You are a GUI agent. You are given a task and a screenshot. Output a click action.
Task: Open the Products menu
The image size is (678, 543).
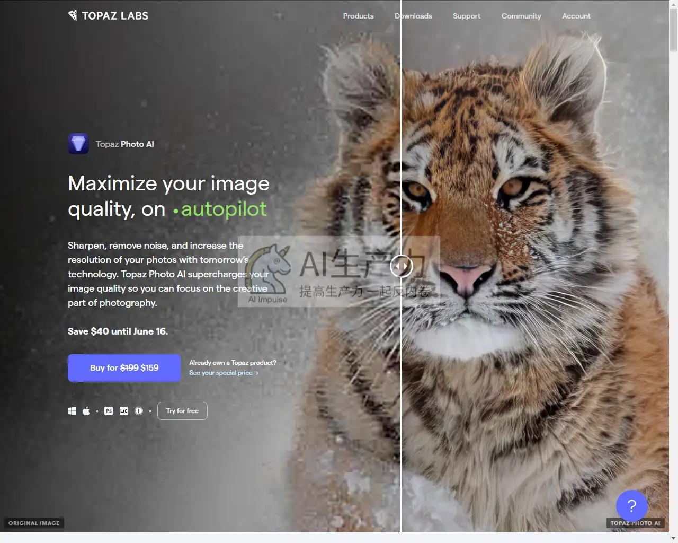pyautogui.click(x=358, y=16)
